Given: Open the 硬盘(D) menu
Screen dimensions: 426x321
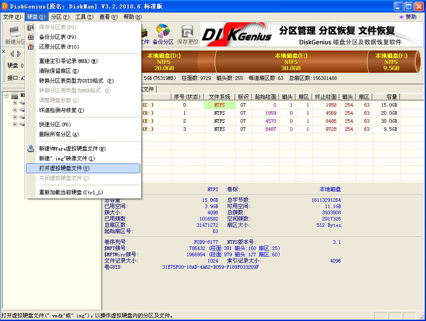Looking at the screenshot, I should pos(36,17).
